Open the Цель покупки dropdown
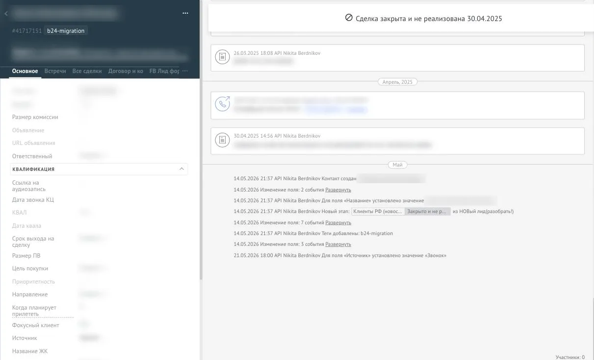The height and width of the screenshot is (360, 594). (x=93, y=268)
